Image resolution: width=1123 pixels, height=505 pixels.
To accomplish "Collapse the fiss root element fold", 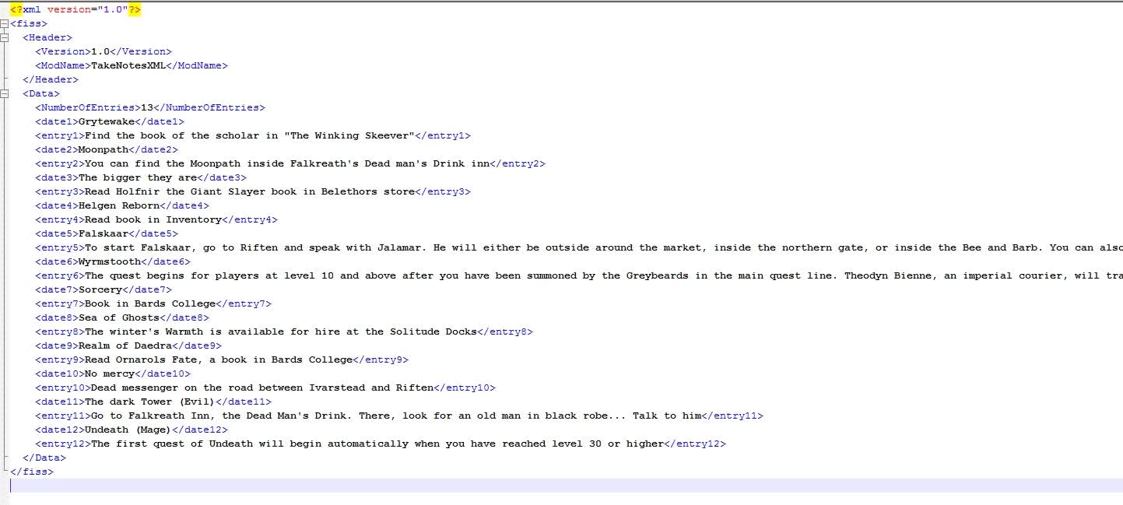I will (5, 23).
